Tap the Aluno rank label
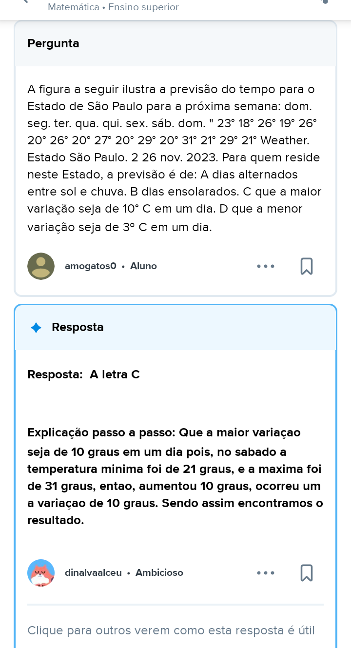Image resolution: width=351 pixels, height=648 pixels. [x=143, y=266]
